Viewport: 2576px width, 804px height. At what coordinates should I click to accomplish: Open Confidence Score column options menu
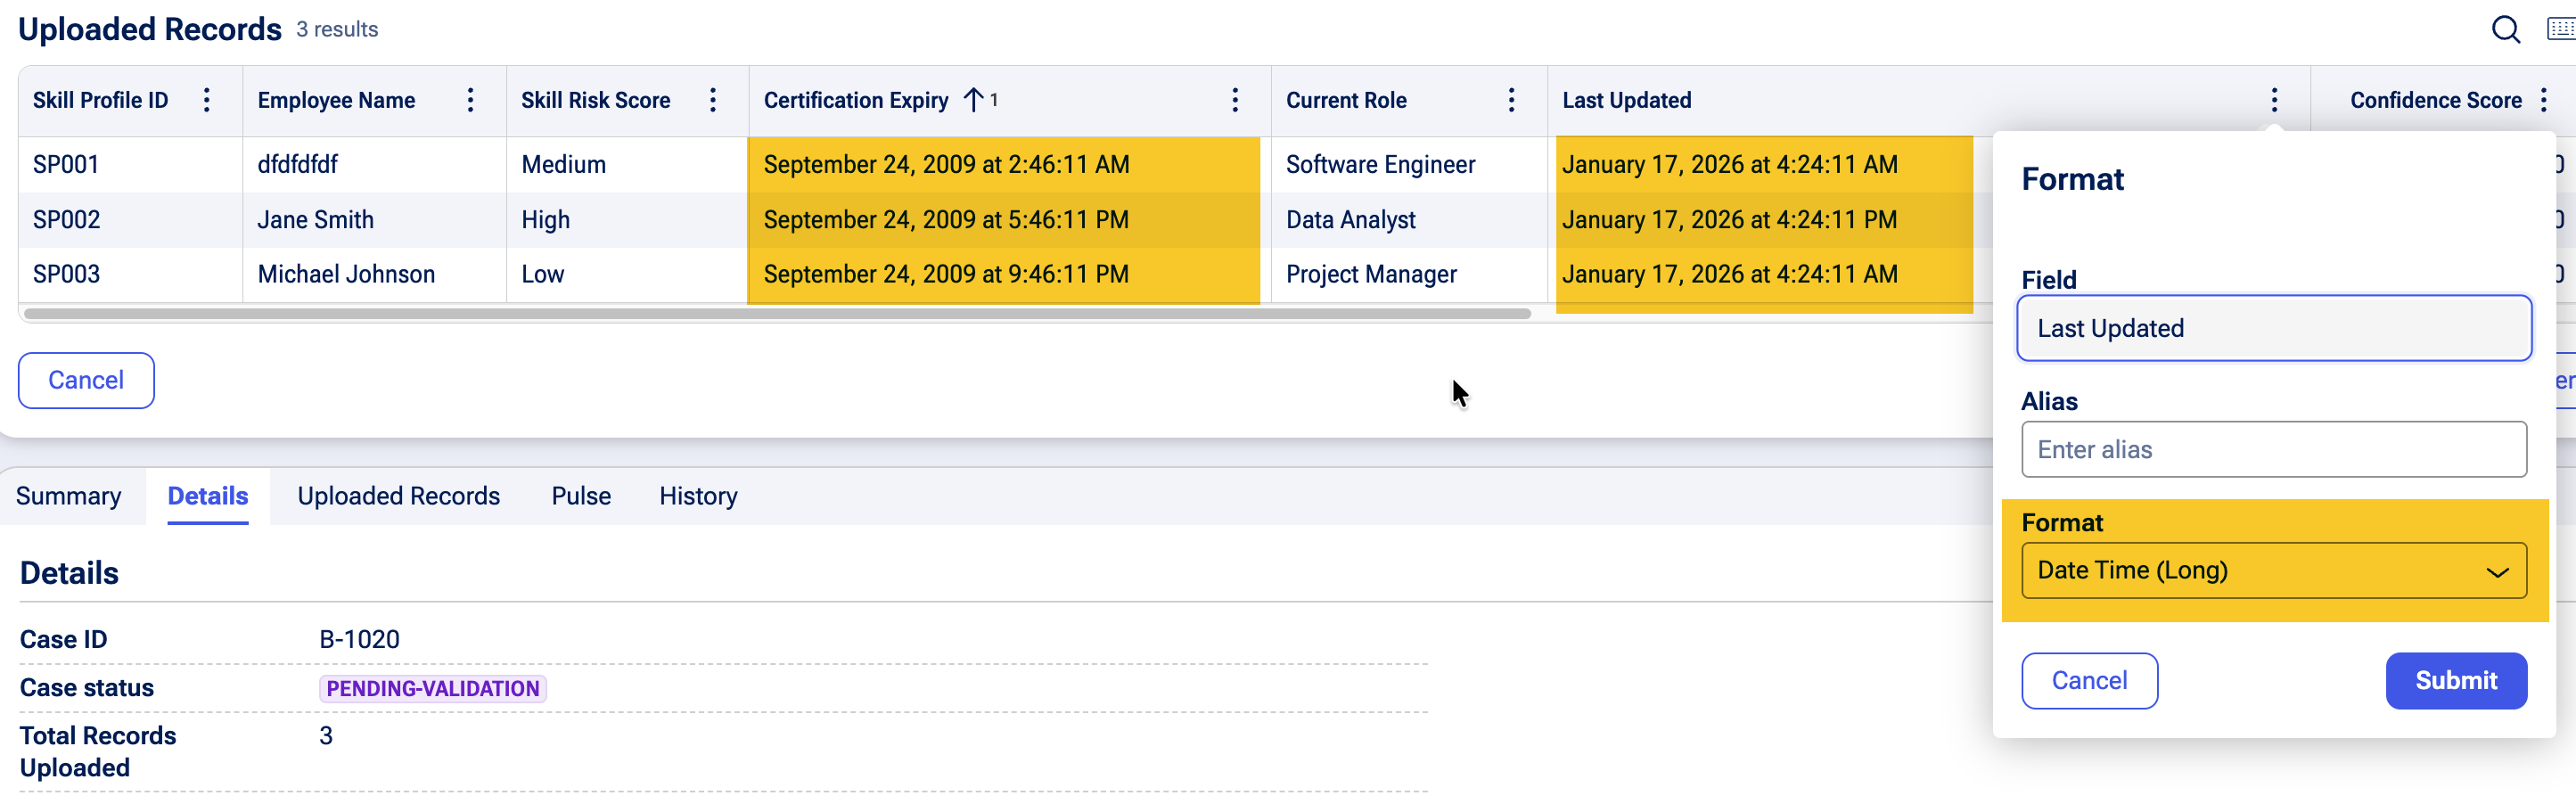2544,100
